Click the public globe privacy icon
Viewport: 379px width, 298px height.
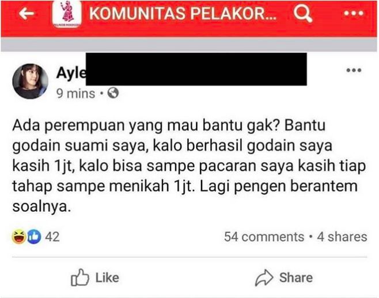click(113, 93)
